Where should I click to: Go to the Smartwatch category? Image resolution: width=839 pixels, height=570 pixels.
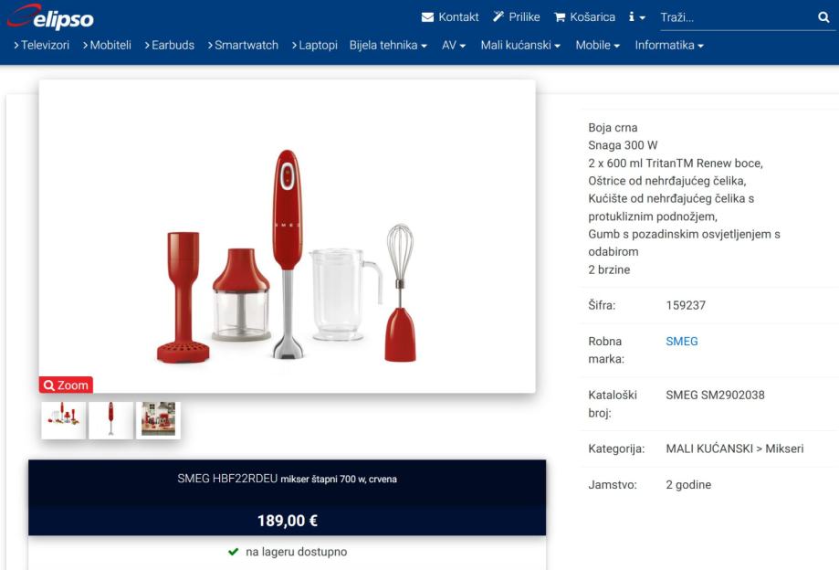point(243,45)
